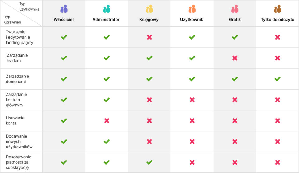
Task: Click the brown Tylko do odczytu icon
Action: pos(278,9)
